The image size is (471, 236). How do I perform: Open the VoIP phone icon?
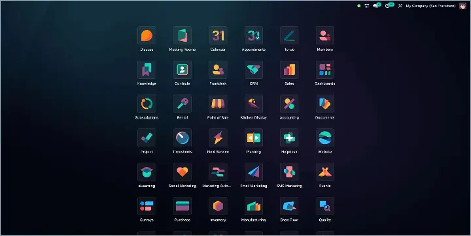(x=367, y=6)
